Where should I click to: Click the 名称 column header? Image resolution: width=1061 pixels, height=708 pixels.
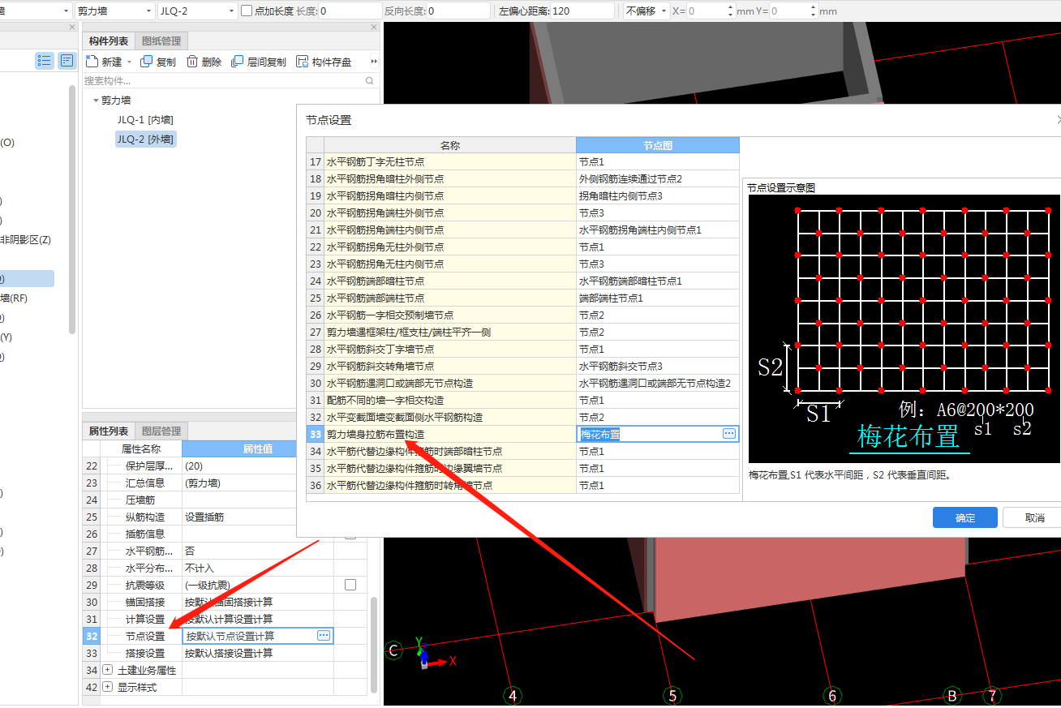[450, 145]
